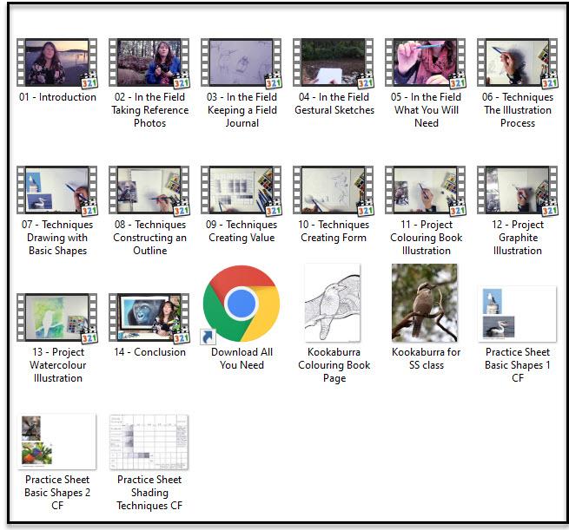Click the label '11 - Project Colouring Book Illustration'
Image resolution: width=569 pixels, height=530 pixels.
(x=427, y=238)
